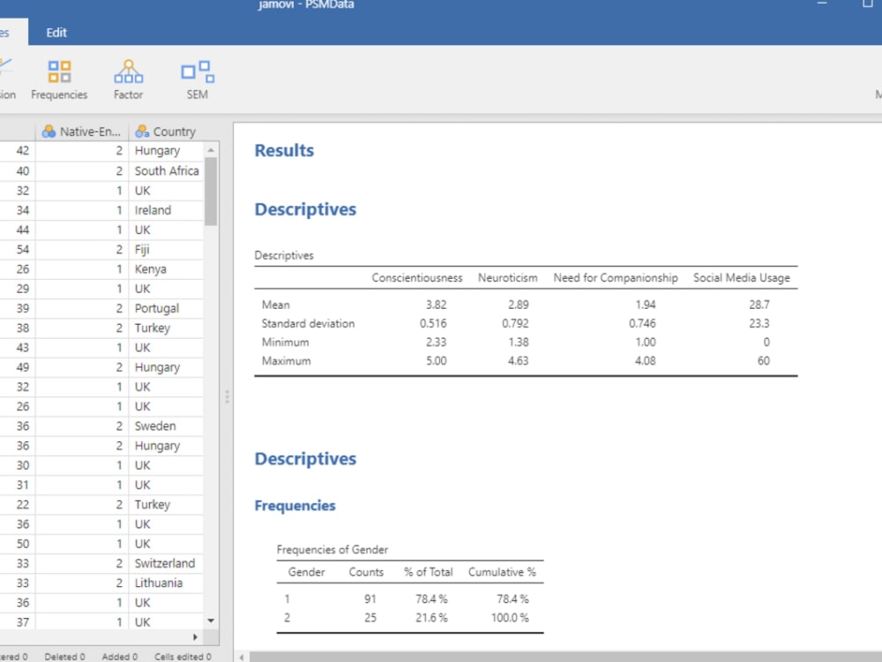Open the Factor analysis menu
882x662 pixels.
128,80
